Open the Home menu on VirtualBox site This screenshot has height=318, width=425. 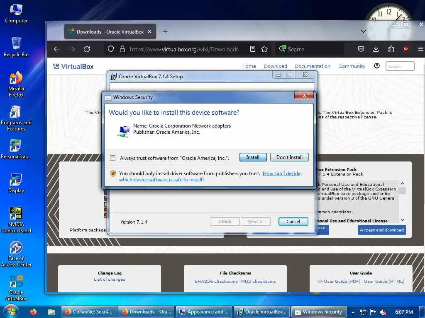point(249,66)
